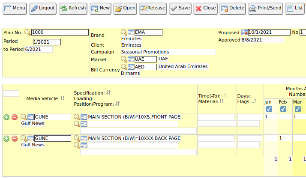306x178 pixels.
Task: Click the Bill Currency search magnifier icon
Action: coord(124,67)
